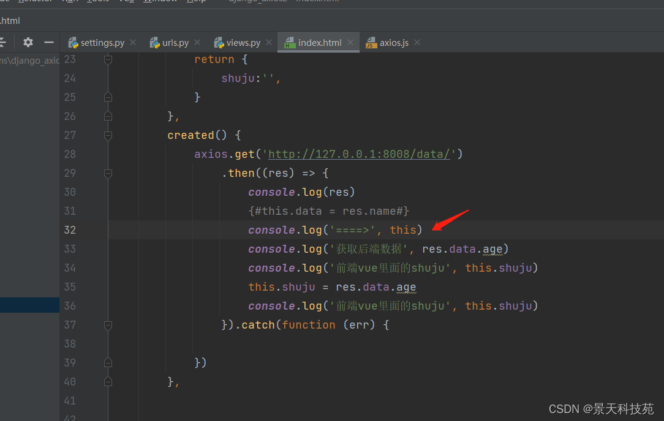Click line number 28 in gutter
This screenshot has width=664, height=421.
(70, 154)
